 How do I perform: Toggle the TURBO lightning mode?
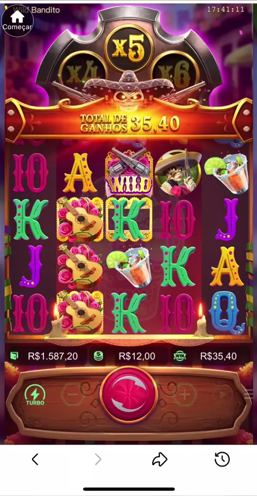pyautogui.click(x=35, y=395)
